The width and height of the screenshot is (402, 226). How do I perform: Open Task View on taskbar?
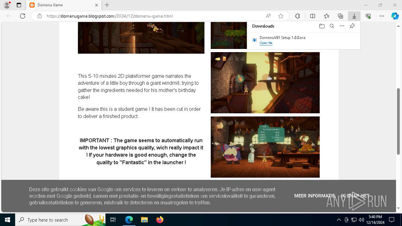[113, 220]
